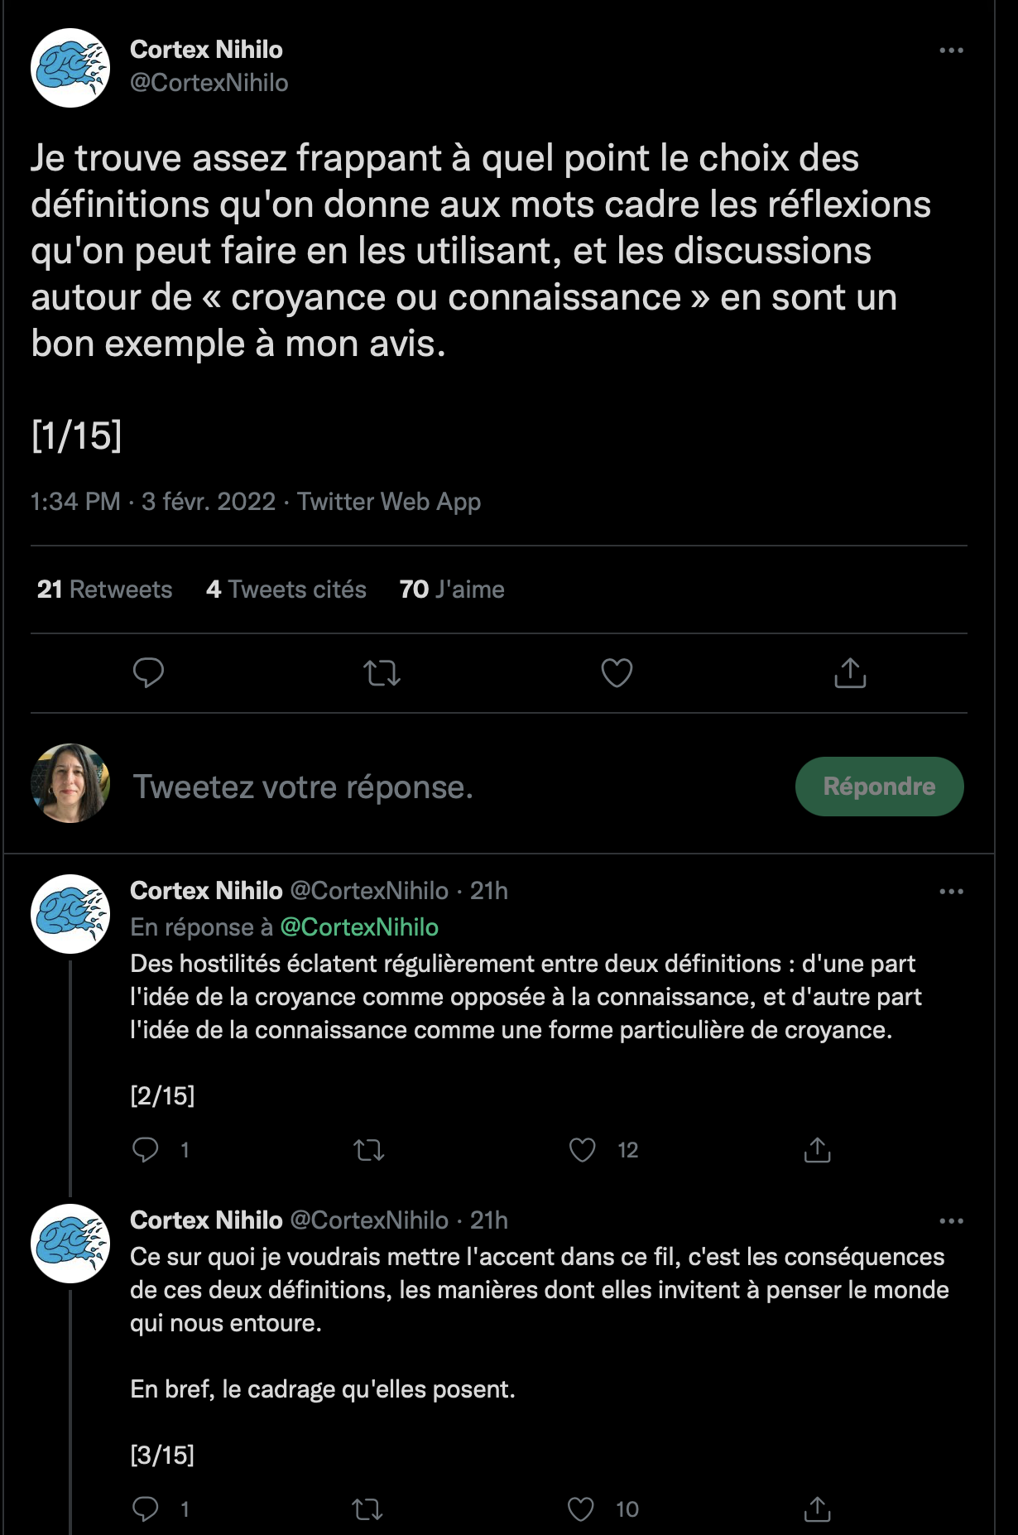
Task: Retweet the main [1/15] tweet
Action: click(x=382, y=672)
